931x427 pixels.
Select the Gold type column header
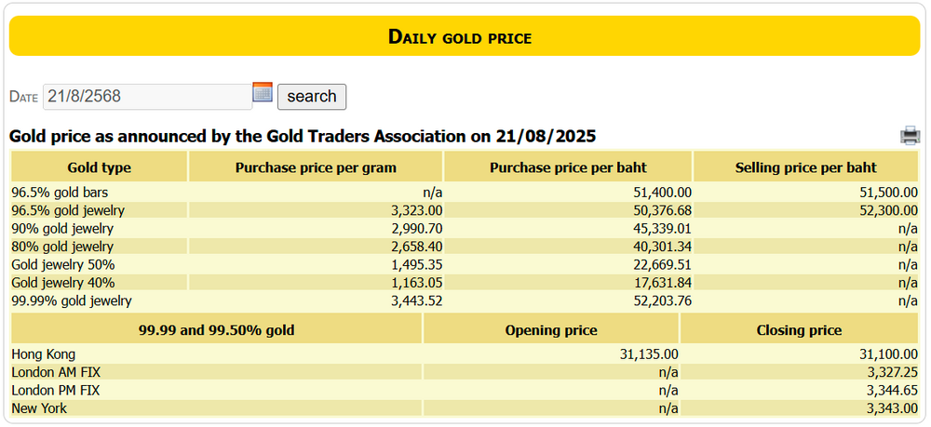[x=100, y=168]
